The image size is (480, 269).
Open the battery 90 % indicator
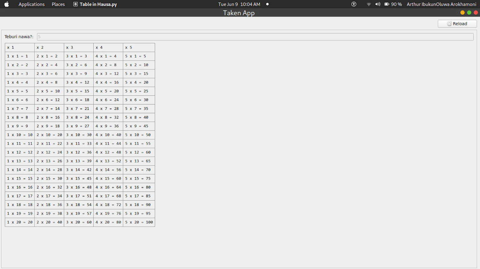(393, 4)
